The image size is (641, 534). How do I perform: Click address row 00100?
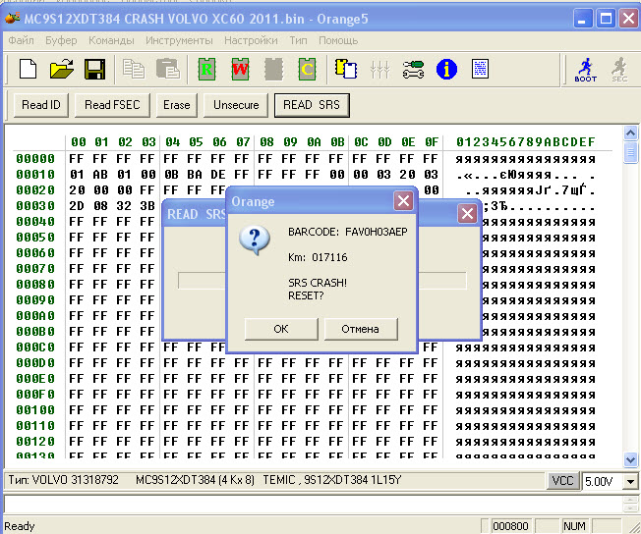pos(35,410)
